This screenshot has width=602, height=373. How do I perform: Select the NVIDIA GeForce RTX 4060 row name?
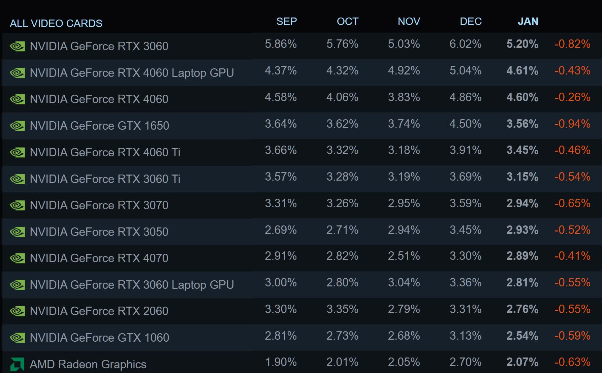99,99
